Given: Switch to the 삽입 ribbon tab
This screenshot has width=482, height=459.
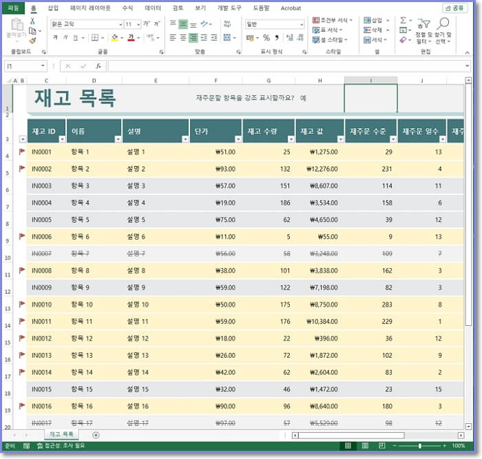Looking at the screenshot, I should coord(53,8).
